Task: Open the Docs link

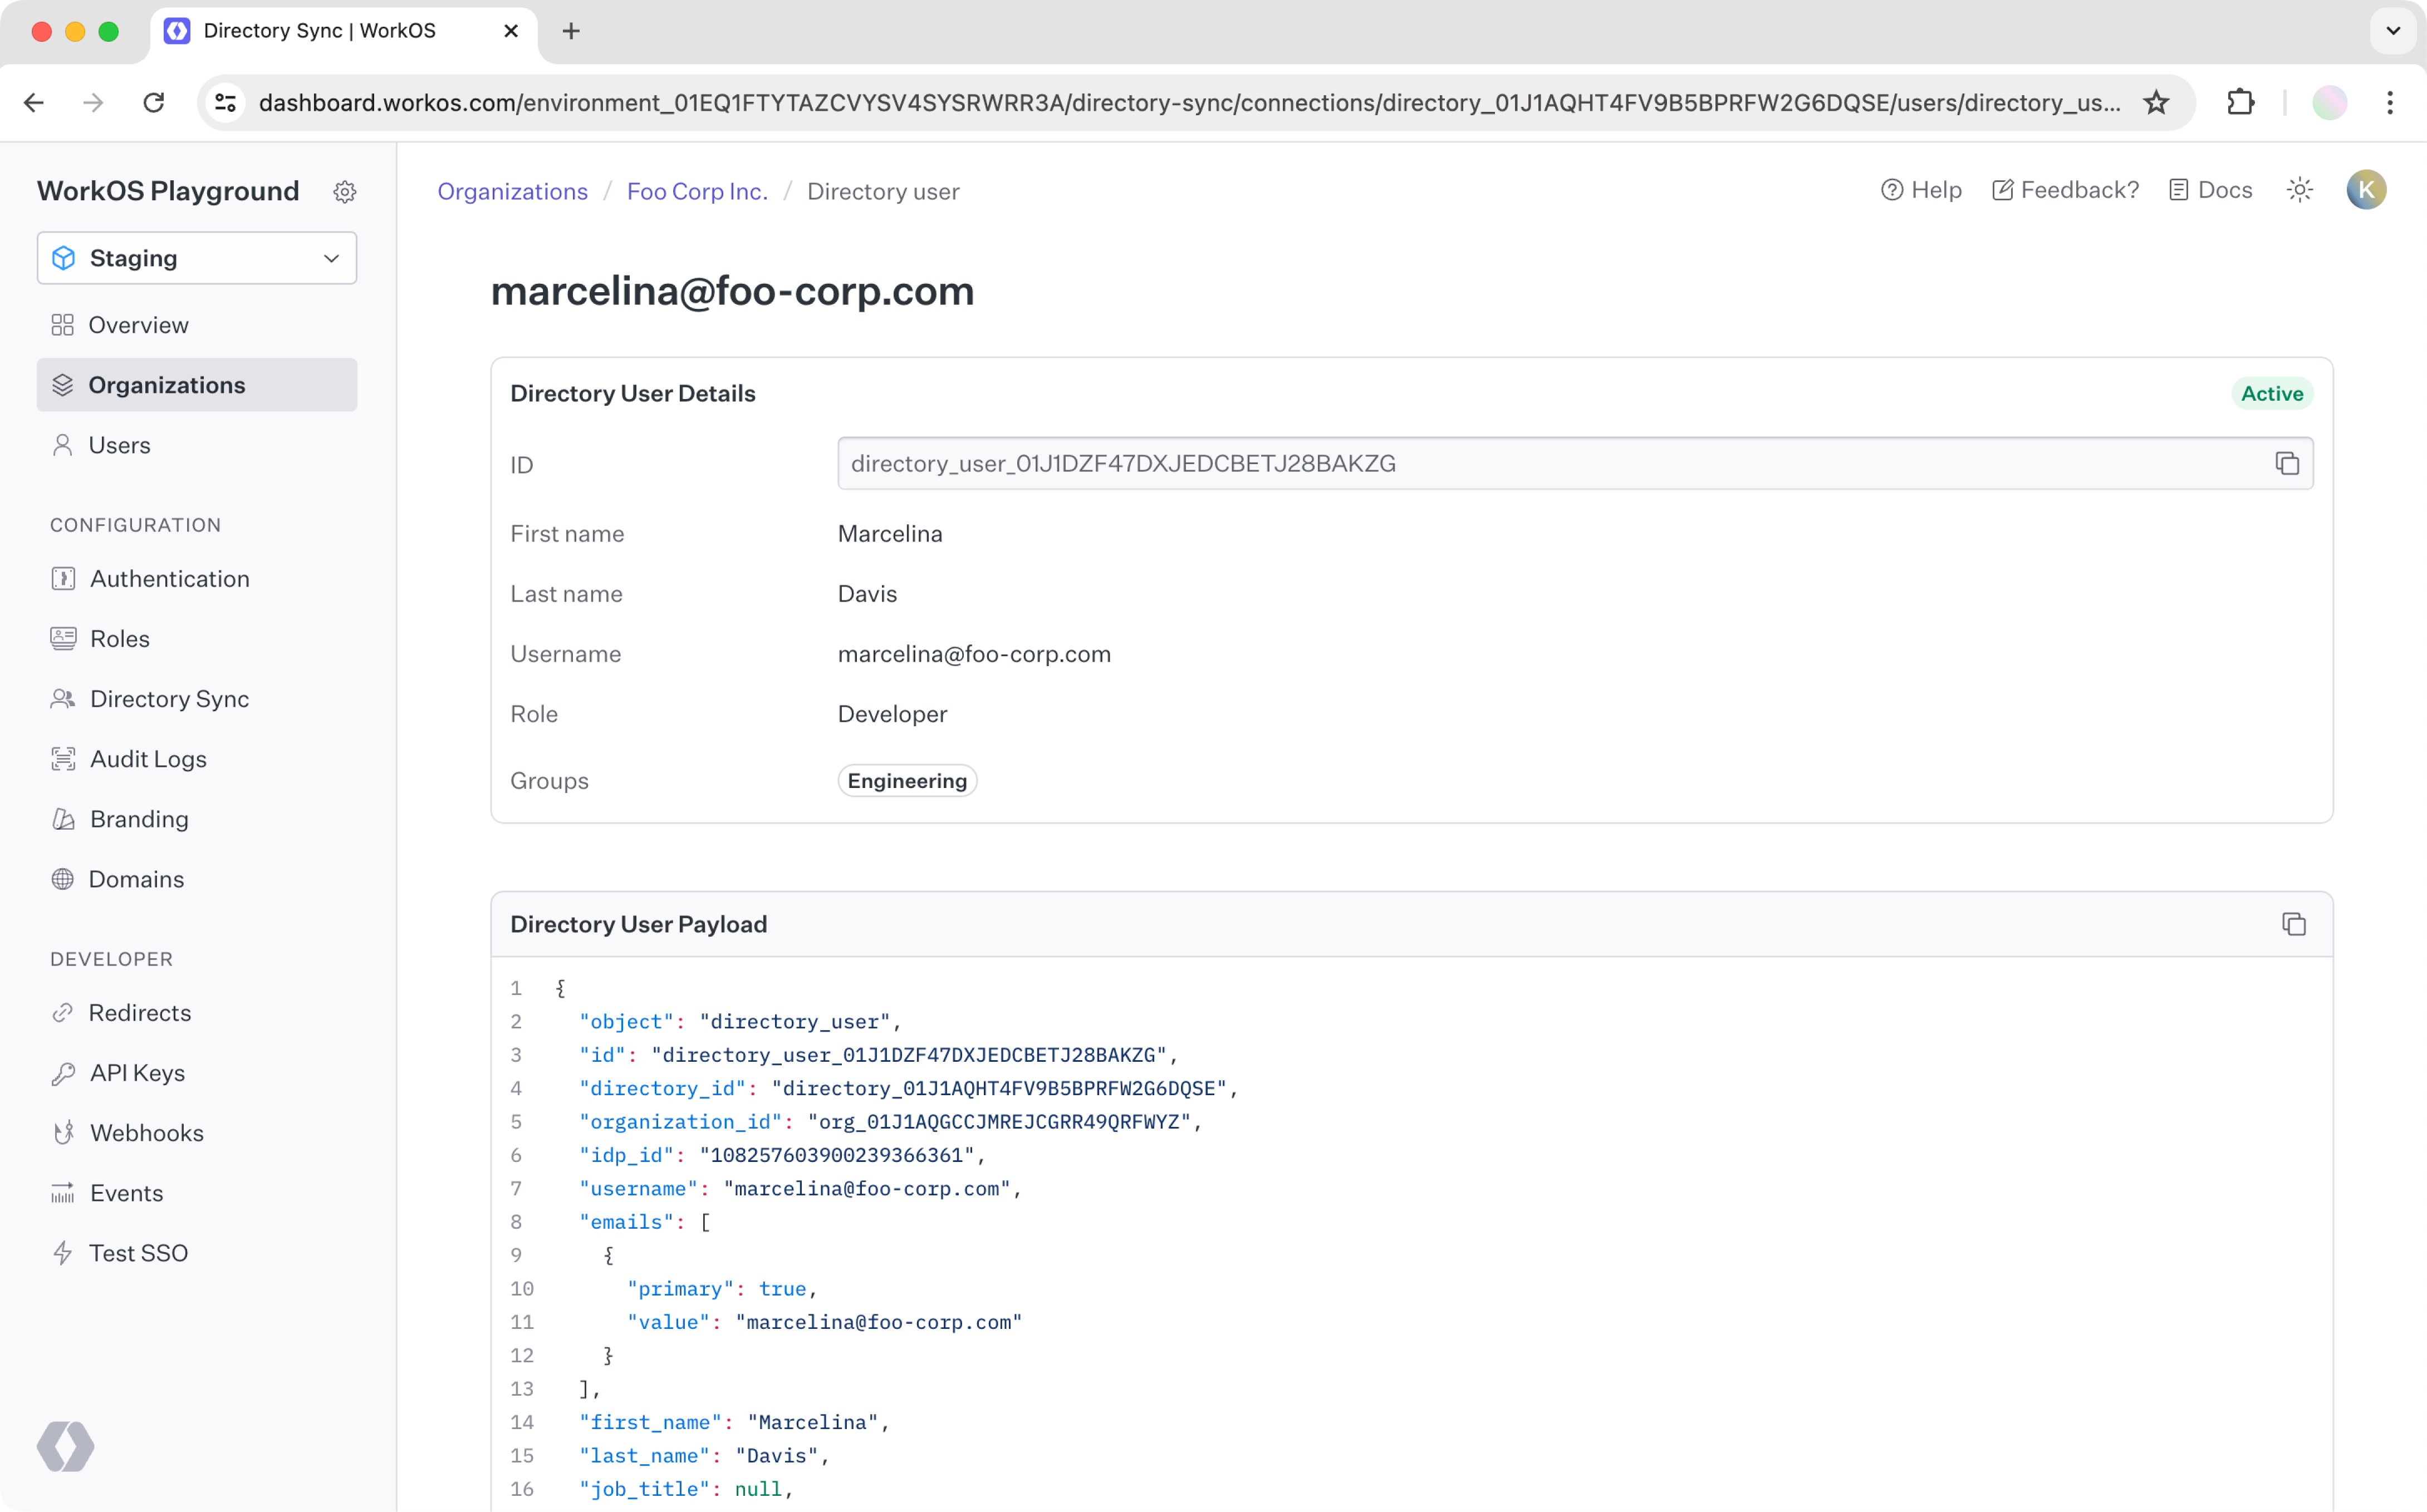Action: point(2211,190)
